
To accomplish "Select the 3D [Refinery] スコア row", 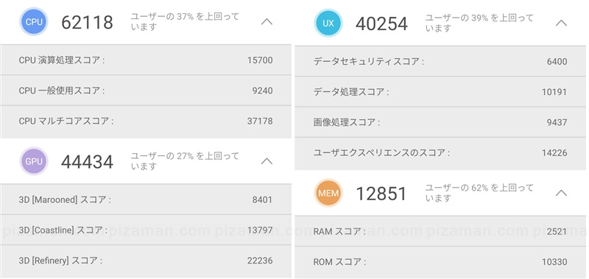I will (x=146, y=261).
